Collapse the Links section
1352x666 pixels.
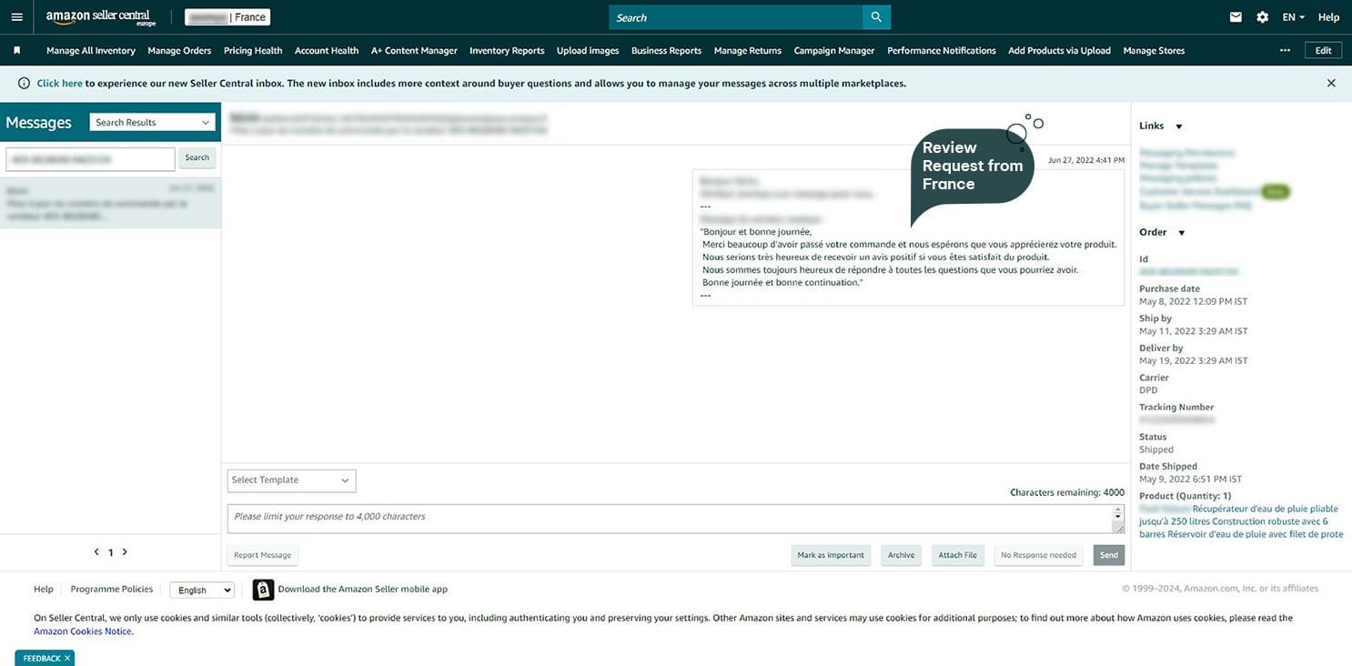[x=1179, y=126]
